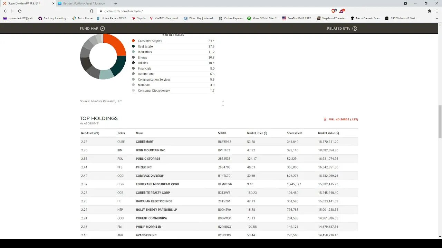This screenshot has width=442, height=248.
Task: Select the COMPASS DIVERSIF holding name
Action: pyautogui.click(x=150, y=176)
